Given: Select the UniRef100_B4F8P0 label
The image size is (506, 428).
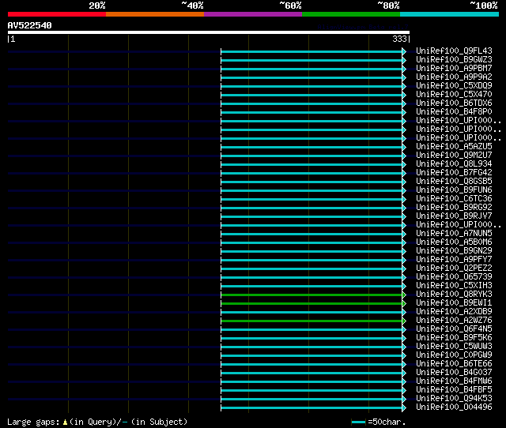Looking at the screenshot, I should click(454, 111).
